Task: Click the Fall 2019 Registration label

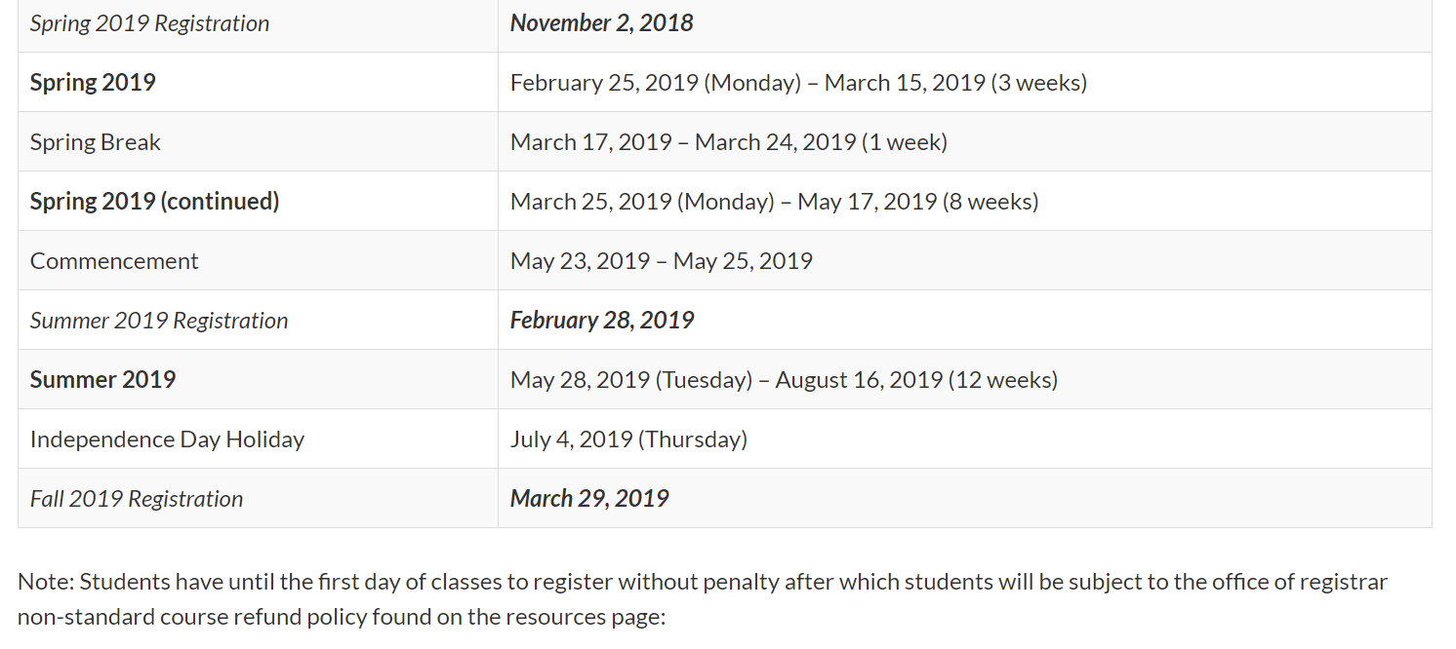Action: coord(137,499)
